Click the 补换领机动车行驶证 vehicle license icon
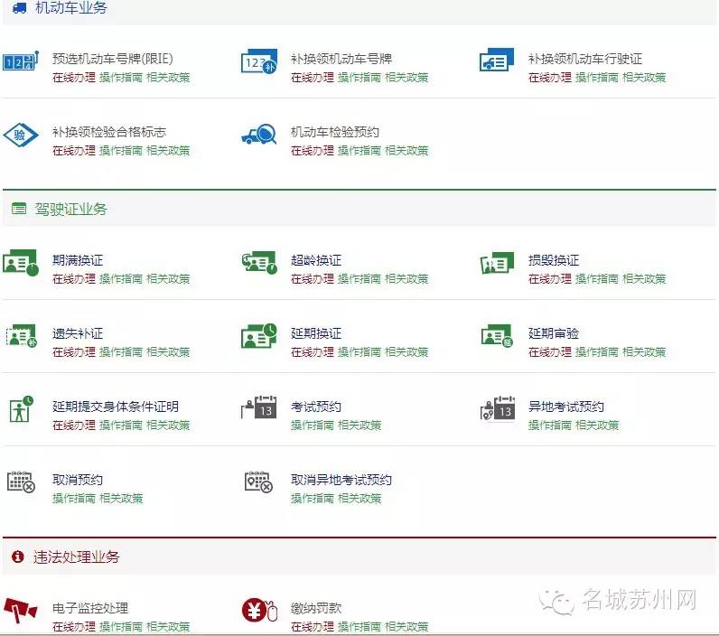The width and height of the screenshot is (719, 636). click(x=497, y=60)
